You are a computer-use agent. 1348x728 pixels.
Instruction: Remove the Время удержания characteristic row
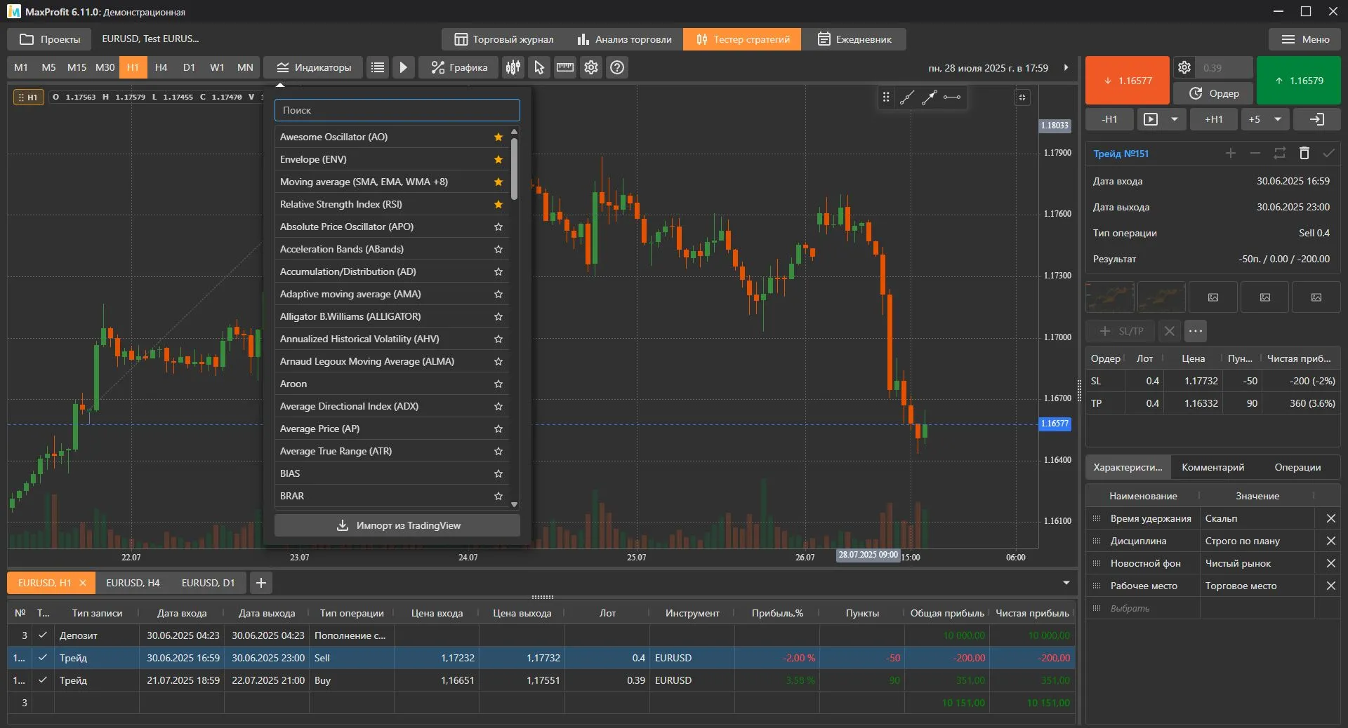point(1330,518)
